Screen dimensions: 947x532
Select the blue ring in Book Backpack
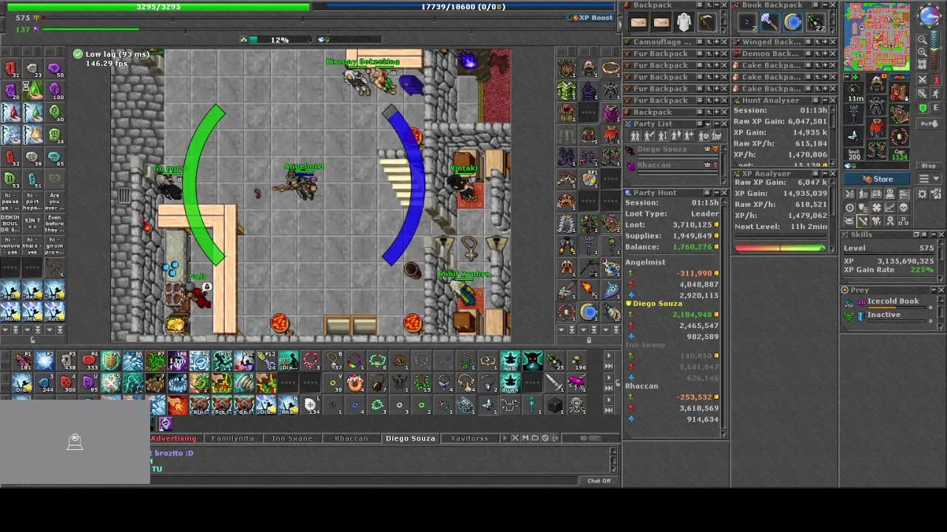coord(792,22)
